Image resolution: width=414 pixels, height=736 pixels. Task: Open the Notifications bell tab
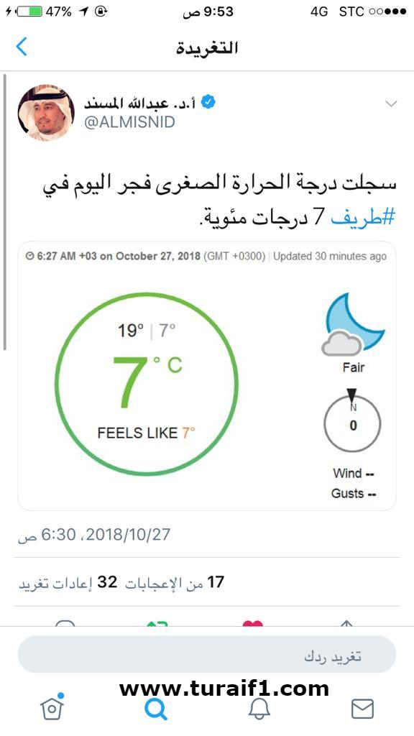pyautogui.click(x=259, y=708)
